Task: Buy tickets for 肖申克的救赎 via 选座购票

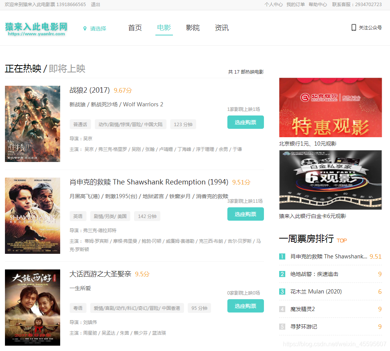Action: (x=246, y=214)
